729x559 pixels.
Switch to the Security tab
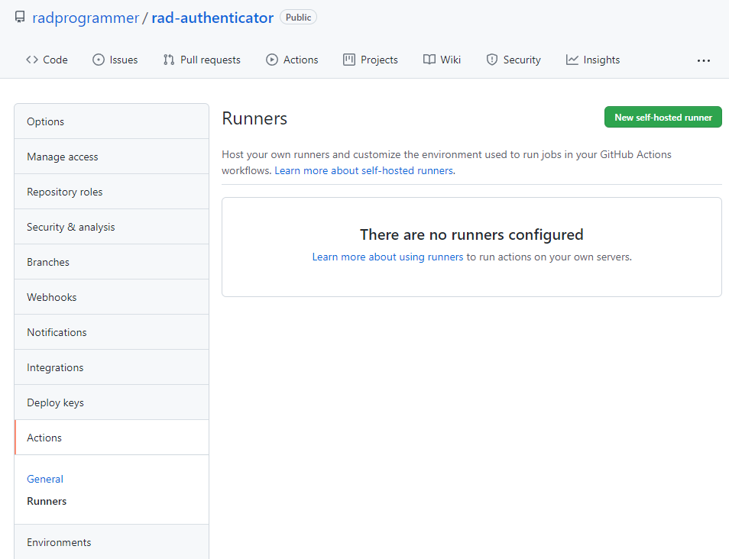514,59
